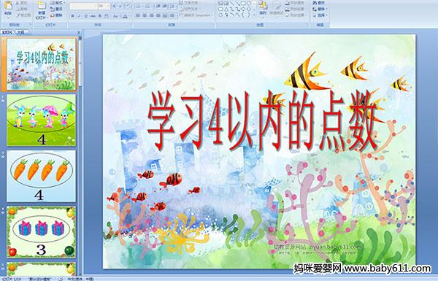Image resolution: width=438 pixels, height=281 pixels.
Task: Set paragraph alignment to Justify
Action: click(x=158, y=15)
